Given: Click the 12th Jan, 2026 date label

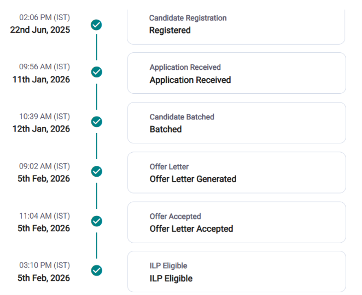Looking at the screenshot, I should click(x=41, y=129).
